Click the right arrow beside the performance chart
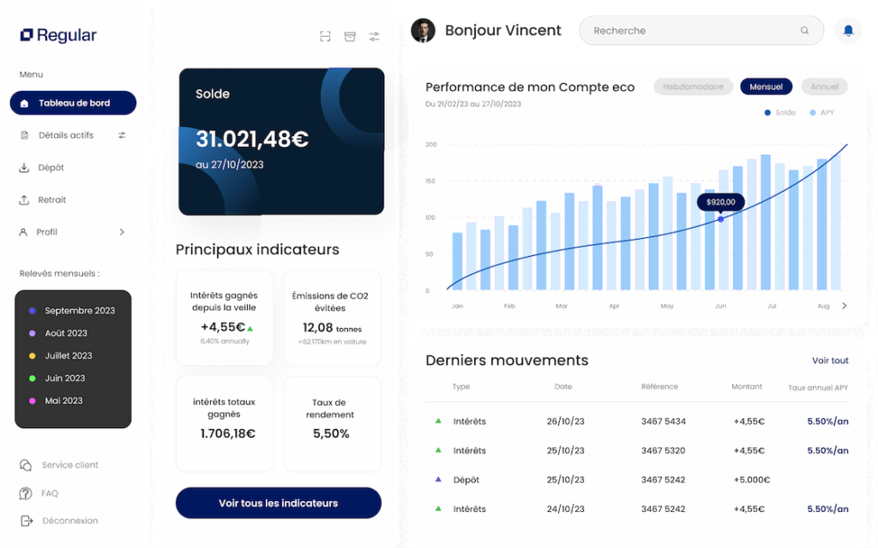The image size is (878, 548). coord(845,304)
